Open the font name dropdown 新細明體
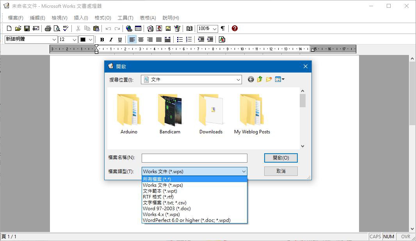416x241 pixels. (x=54, y=39)
